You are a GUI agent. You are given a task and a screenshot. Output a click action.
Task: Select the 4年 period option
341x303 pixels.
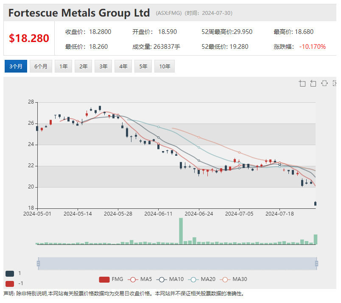tap(123, 66)
